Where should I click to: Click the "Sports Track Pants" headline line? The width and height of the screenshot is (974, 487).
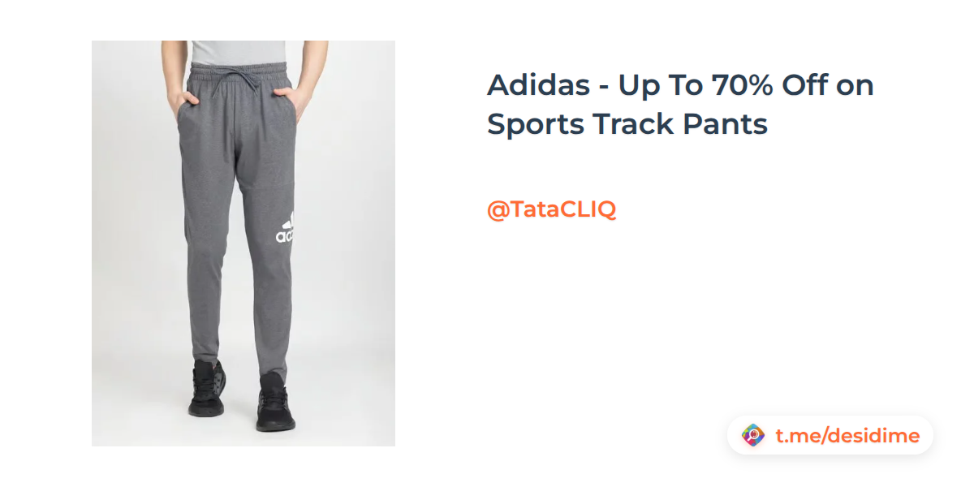(x=627, y=124)
